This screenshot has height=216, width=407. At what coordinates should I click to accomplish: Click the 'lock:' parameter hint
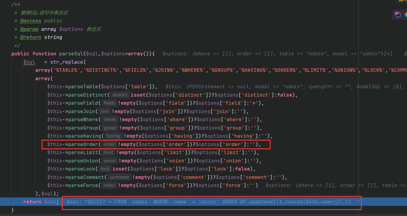tap(105, 169)
